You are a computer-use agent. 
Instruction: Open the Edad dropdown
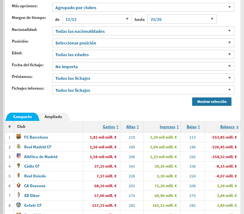pyautogui.click(x=143, y=55)
